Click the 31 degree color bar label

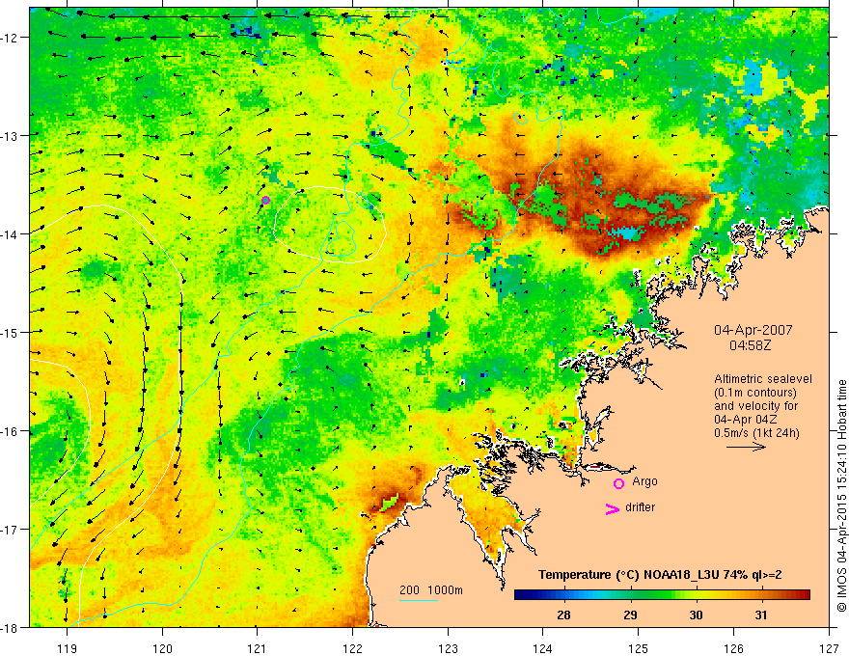click(761, 615)
